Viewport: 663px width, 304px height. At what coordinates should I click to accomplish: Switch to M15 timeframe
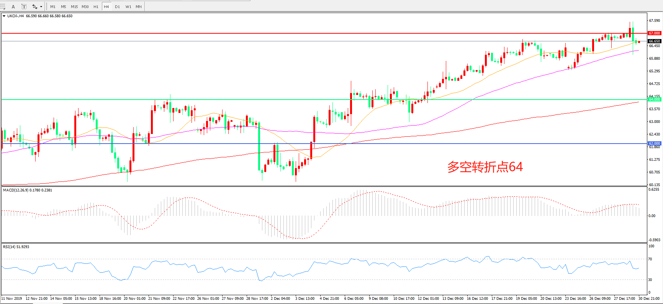tap(74, 7)
